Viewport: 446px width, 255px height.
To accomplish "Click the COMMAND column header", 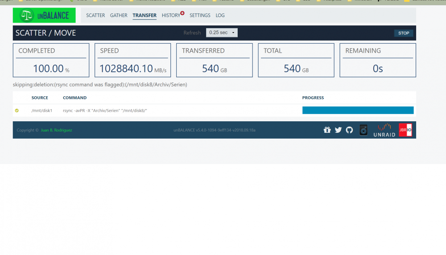I will [x=74, y=98].
